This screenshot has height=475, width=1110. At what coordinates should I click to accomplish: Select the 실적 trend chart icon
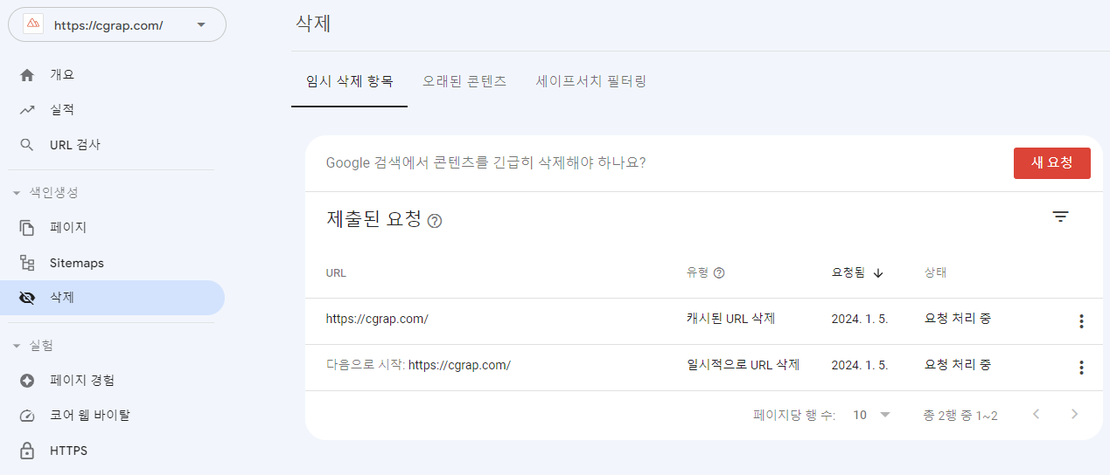tap(27, 110)
